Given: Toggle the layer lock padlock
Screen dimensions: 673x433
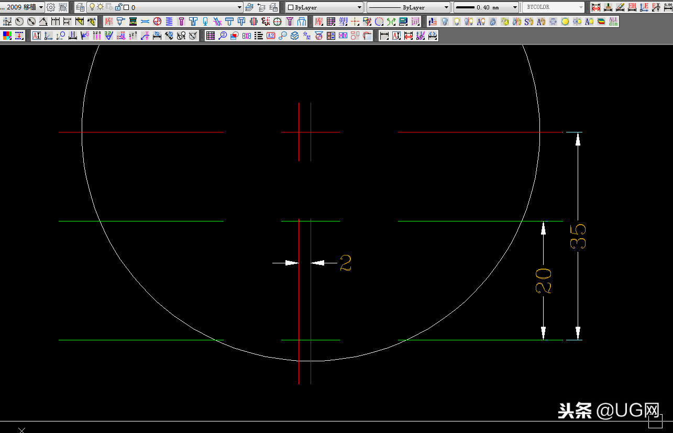Looking at the screenshot, I should click(x=118, y=7).
